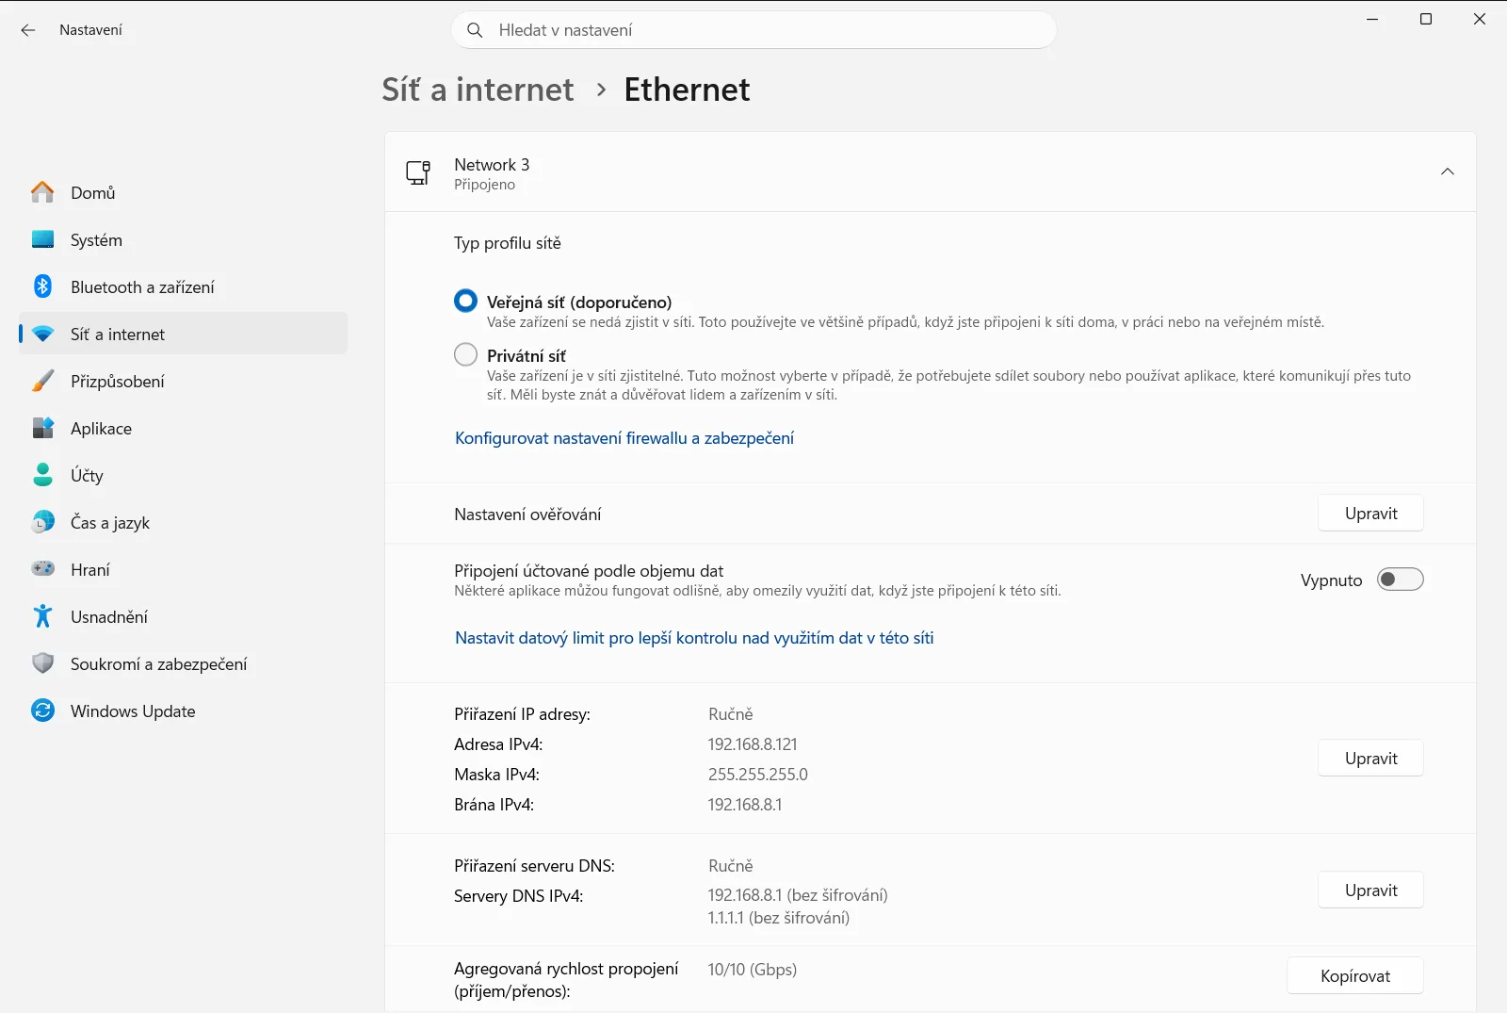Click the Network 3 ethernet monitor icon
The width and height of the screenshot is (1507, 1013).
point(418,172)
